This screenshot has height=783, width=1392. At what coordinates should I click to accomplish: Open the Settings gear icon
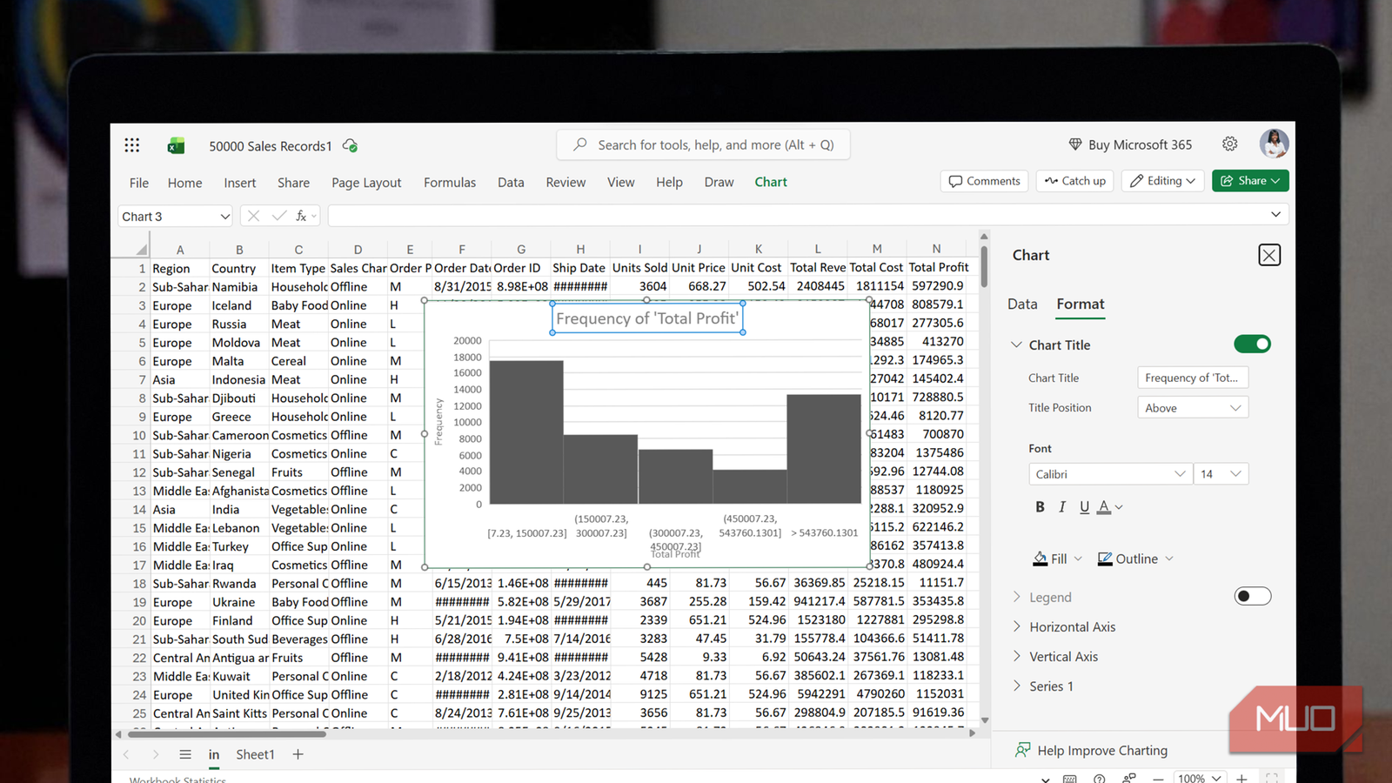coord(1229,144)
